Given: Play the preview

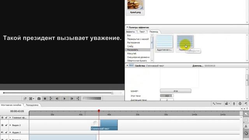Looking at the screenshot, I should click(x=64, y=98).
